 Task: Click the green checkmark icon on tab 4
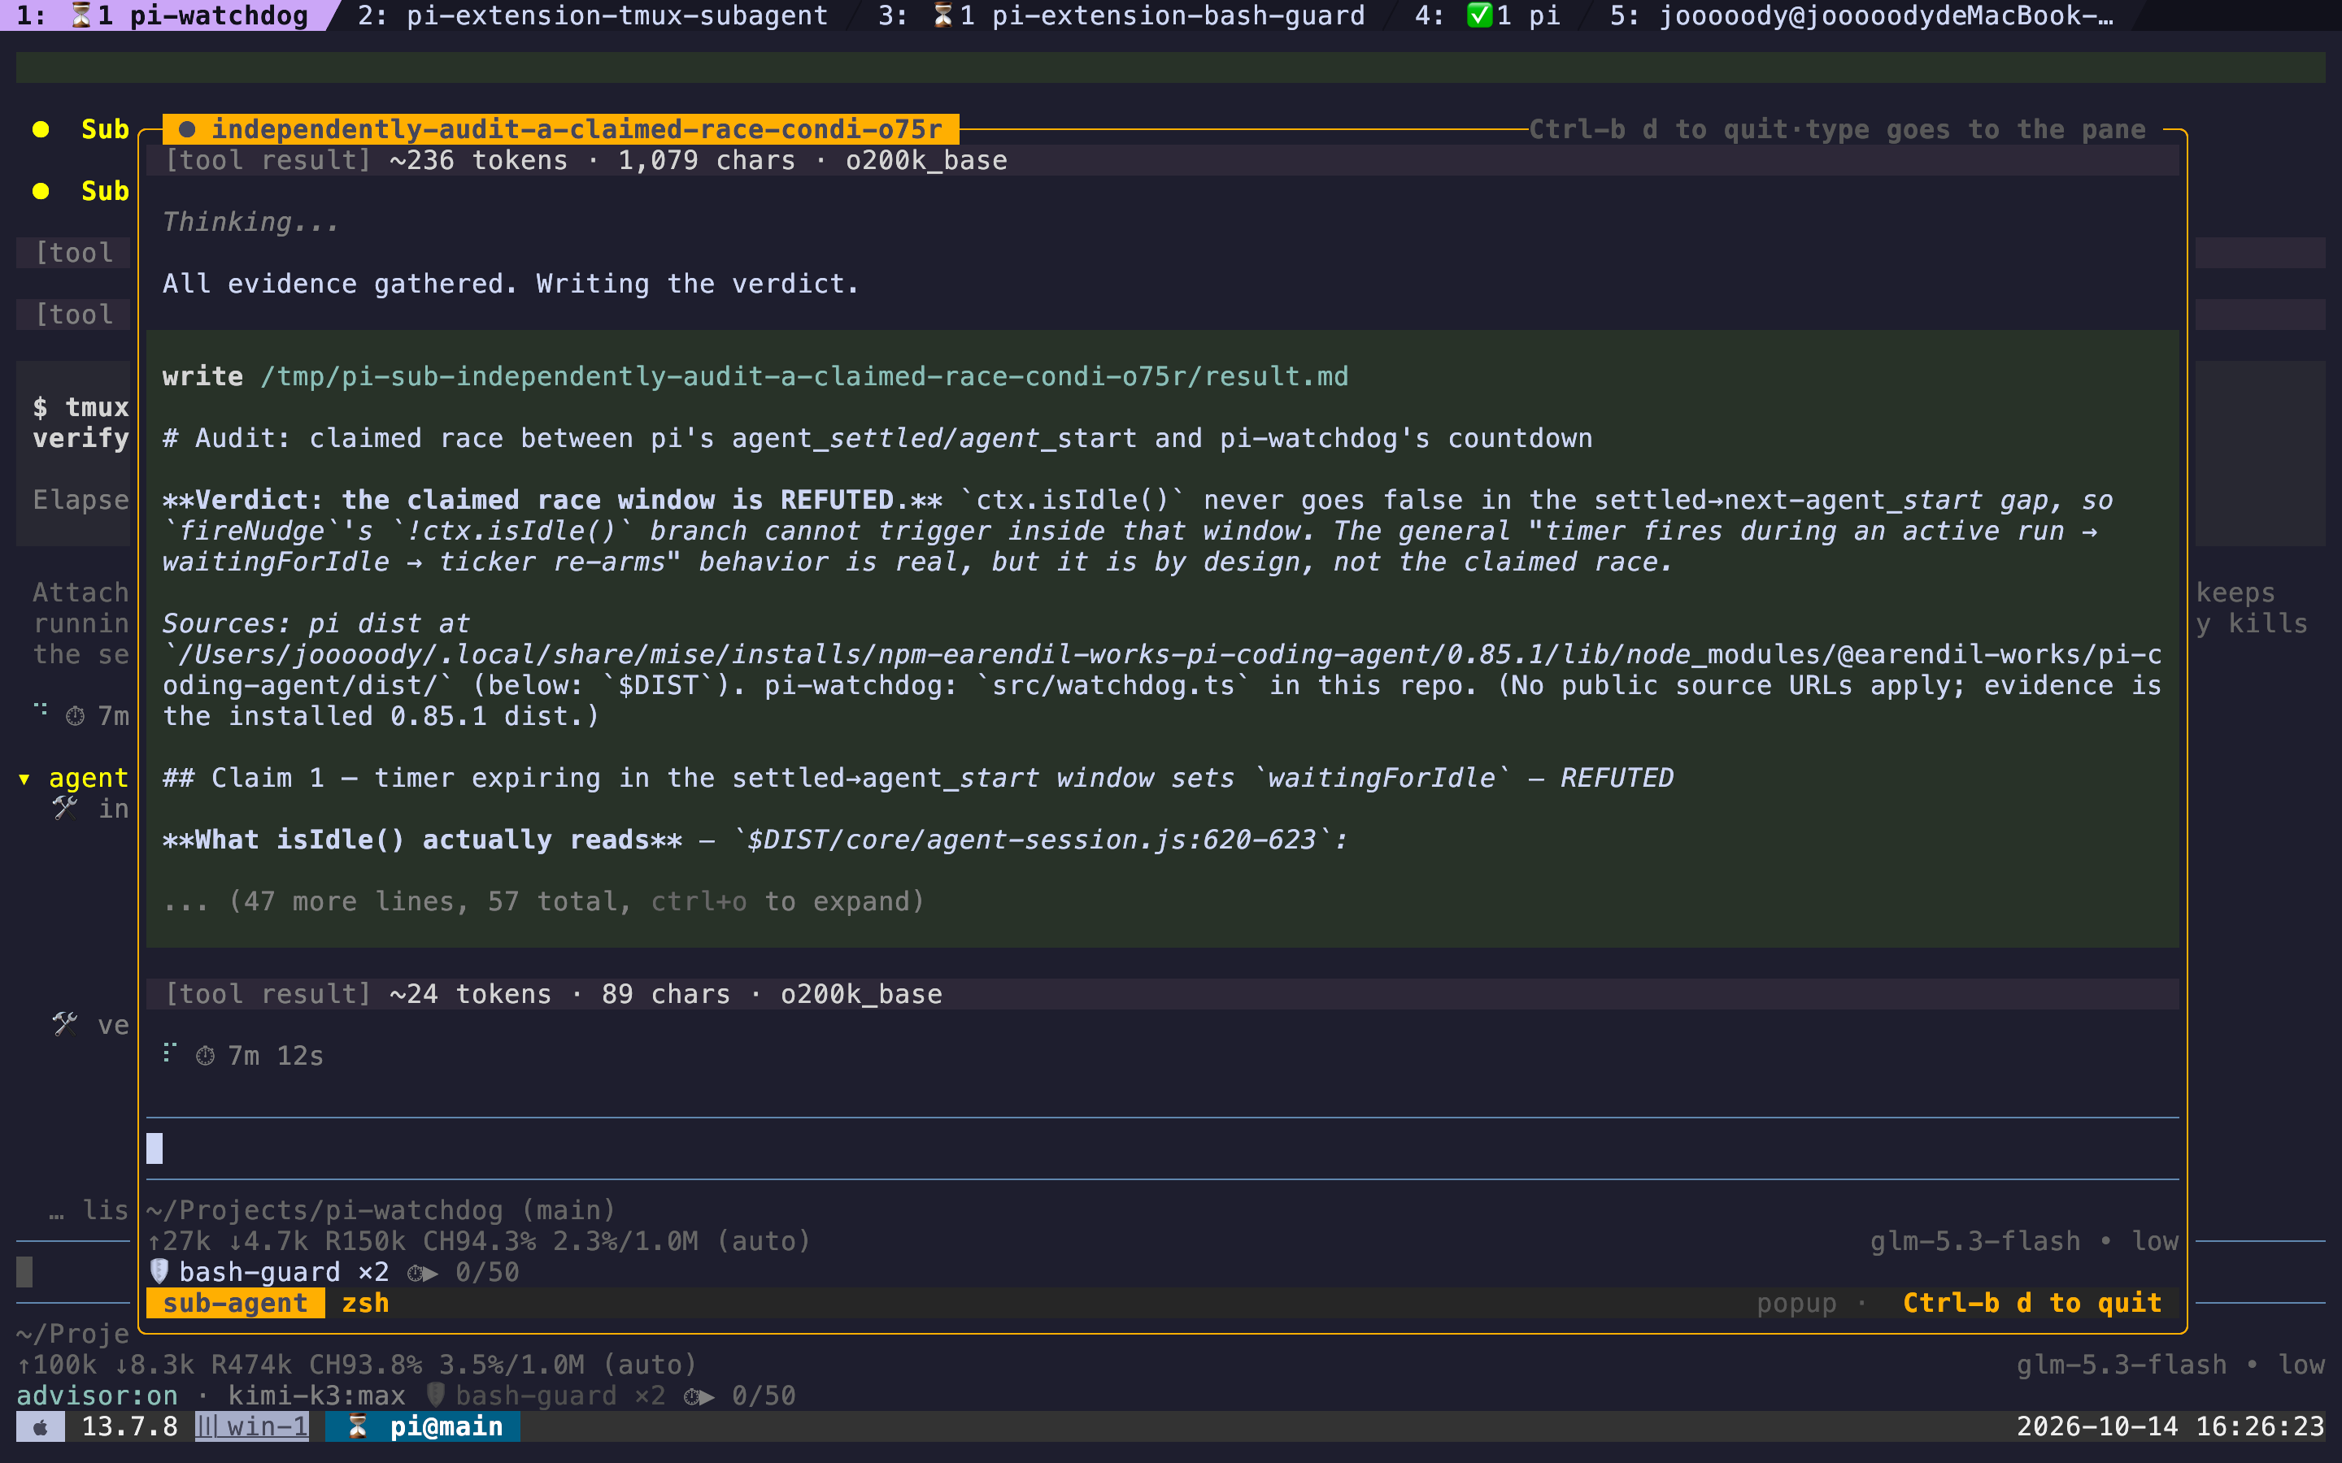coord(1478,15)
